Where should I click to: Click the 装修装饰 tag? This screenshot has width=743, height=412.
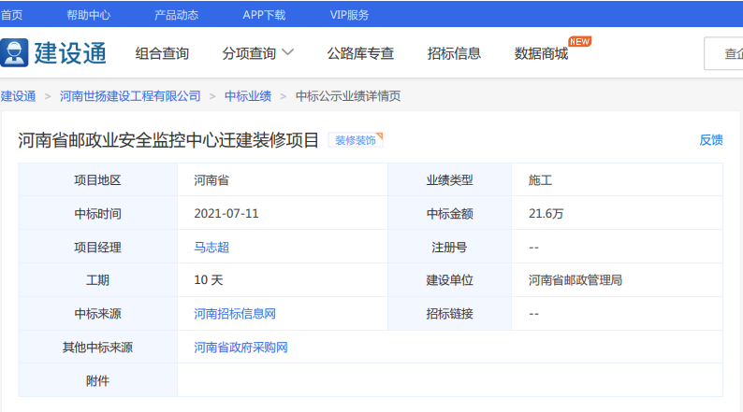[x=356, y=140]
